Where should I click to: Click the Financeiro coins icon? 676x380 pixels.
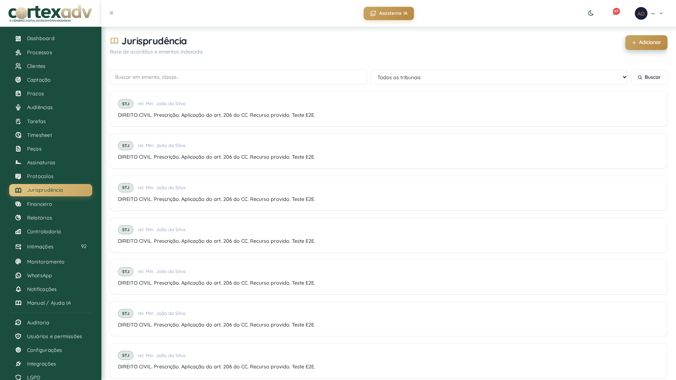click(x=18, y=204)
